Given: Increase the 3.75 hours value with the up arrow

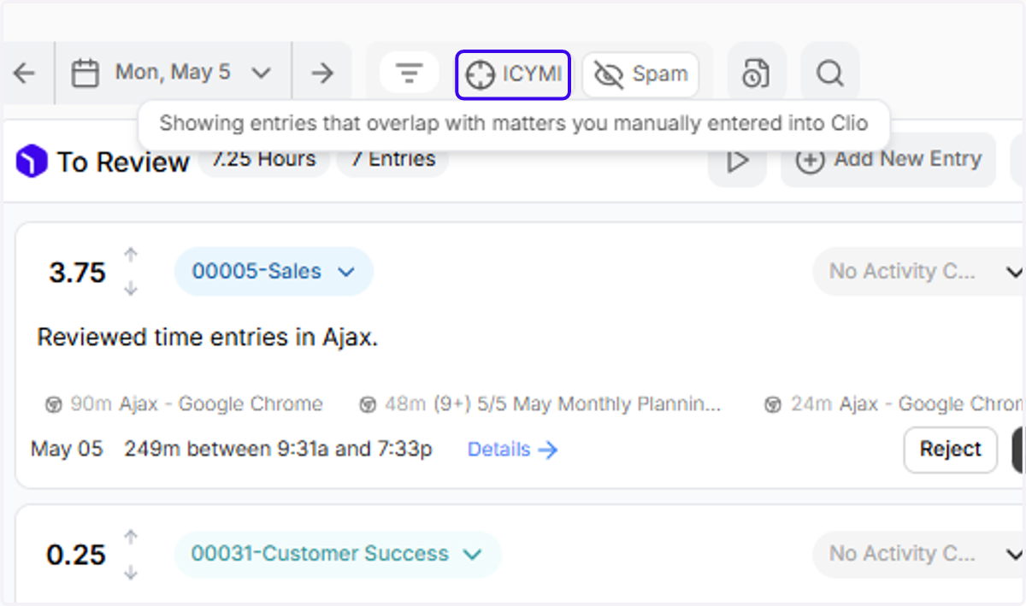Looking at the screenshot, I should coord(131,255).
